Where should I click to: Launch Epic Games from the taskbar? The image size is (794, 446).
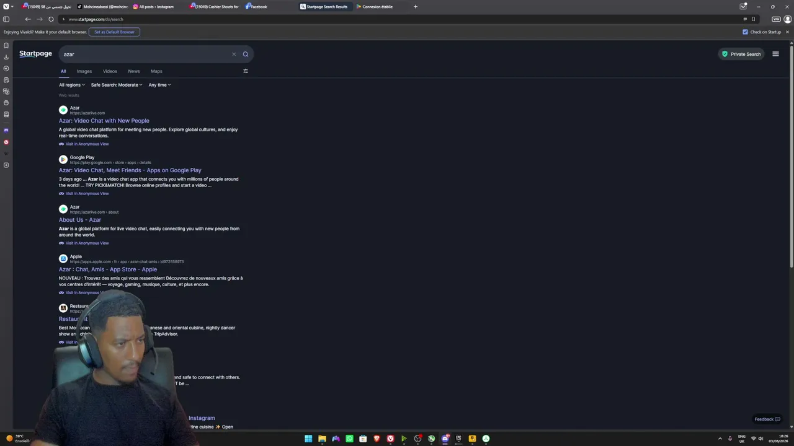point(458,439)
